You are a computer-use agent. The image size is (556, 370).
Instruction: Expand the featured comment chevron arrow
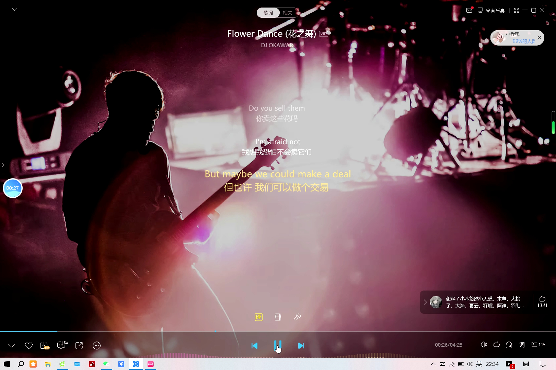pos(425,302)
